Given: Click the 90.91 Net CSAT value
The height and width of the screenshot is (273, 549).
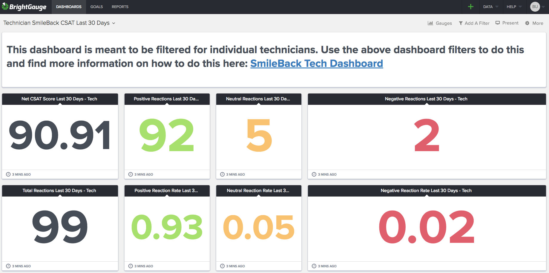Looking at the screenshot, I should [x=60, y=135].
